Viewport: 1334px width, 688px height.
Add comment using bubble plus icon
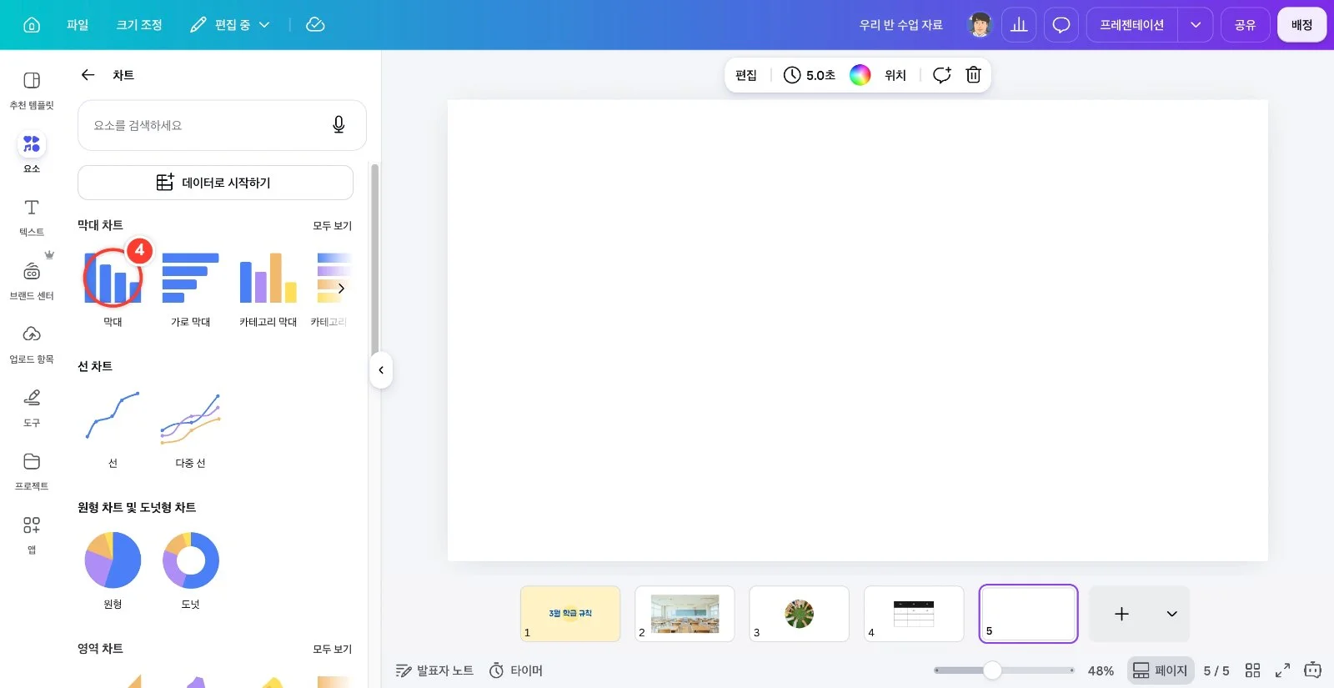[942, 75]
